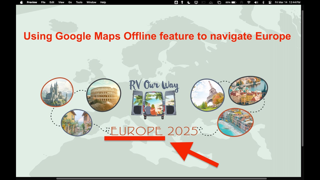
Task: Click the colorful coastal beach photo
Action: coord(235,122)
